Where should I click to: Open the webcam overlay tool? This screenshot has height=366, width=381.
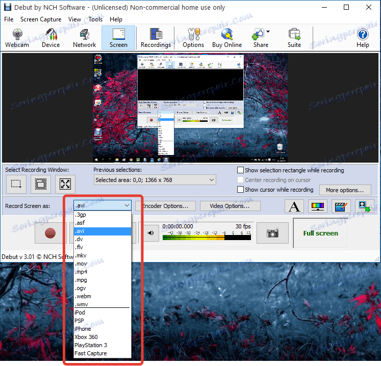(364, 206)
